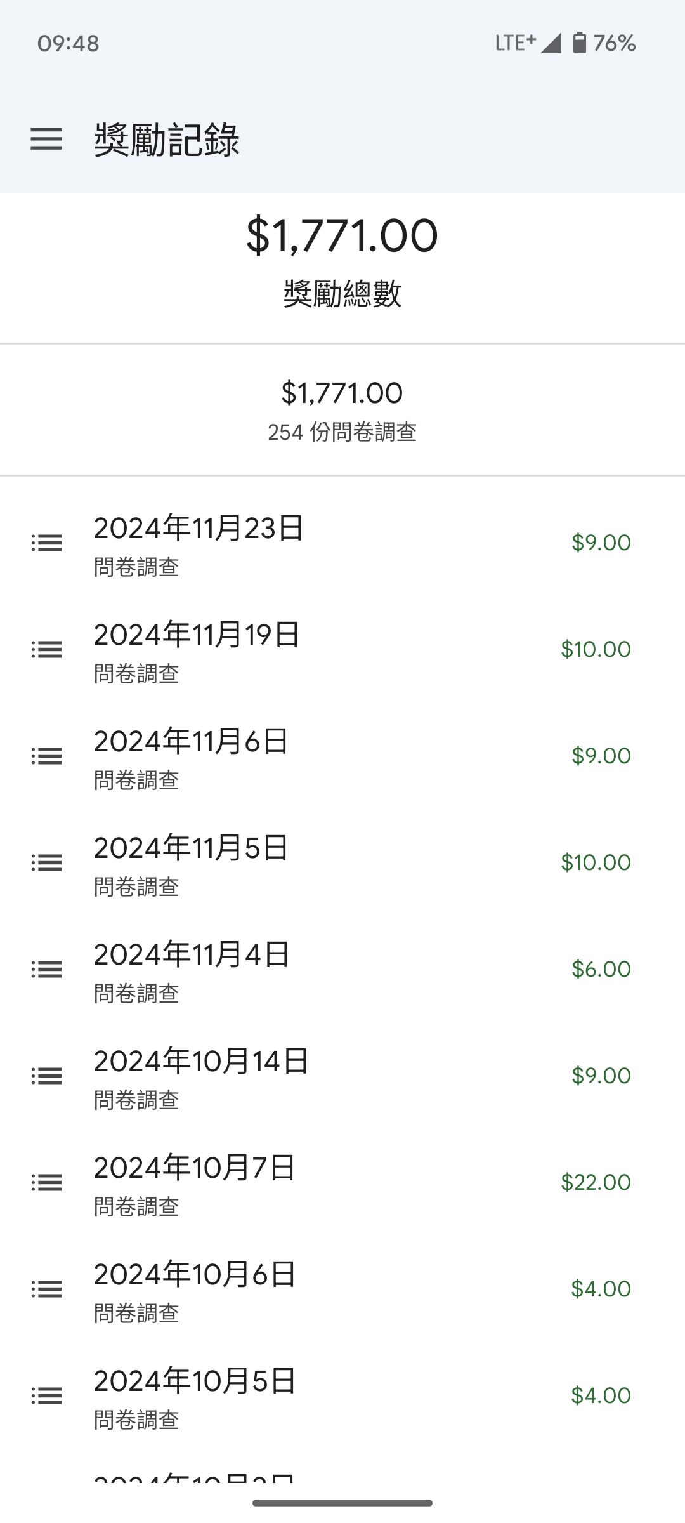This screenshot has width=685, height=1523.
Task: Select the $6.00 reward on 11月4日
Action: coord(601,969)
